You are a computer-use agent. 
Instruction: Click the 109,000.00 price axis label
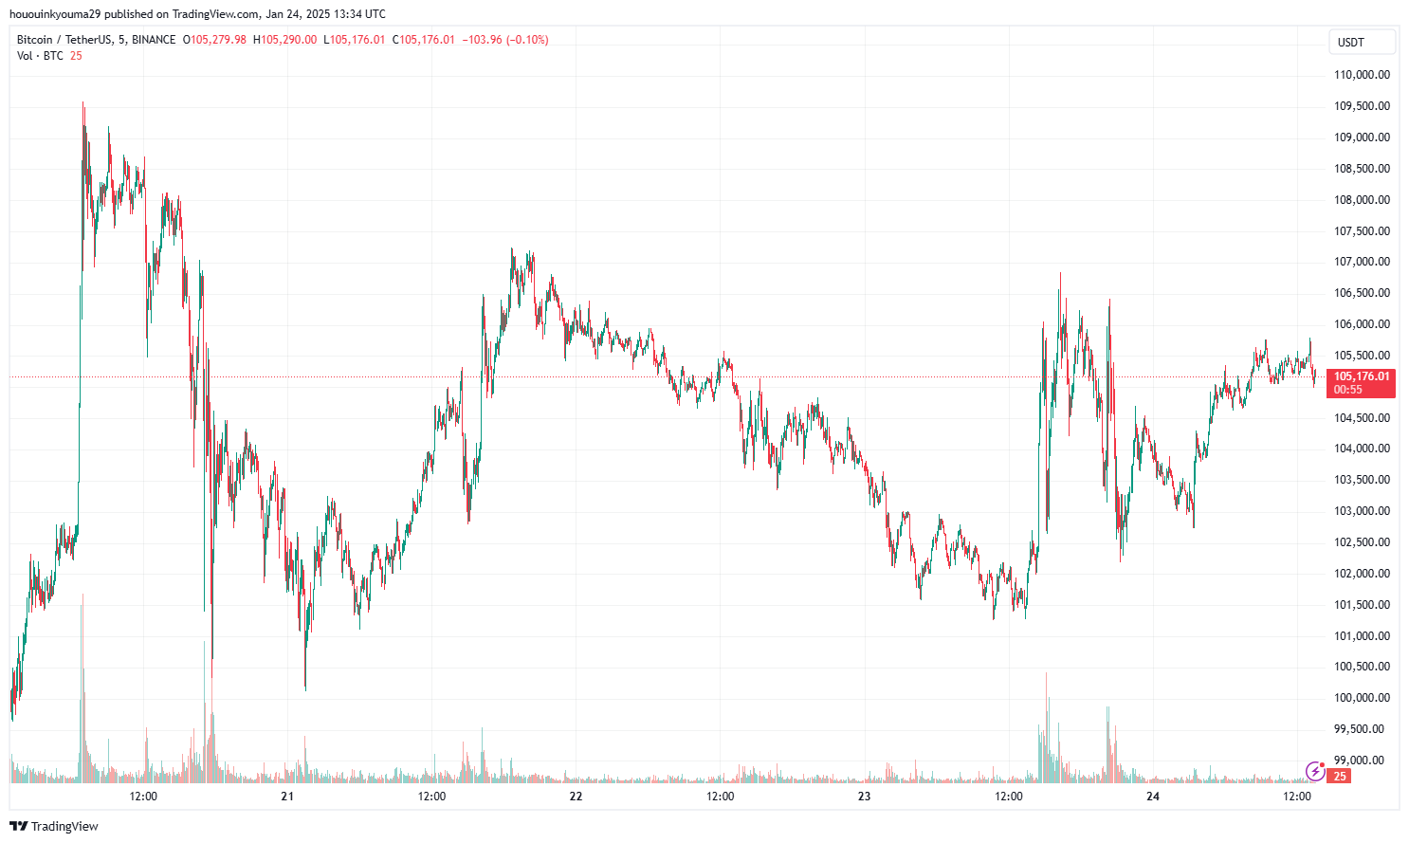point(1362,137)
